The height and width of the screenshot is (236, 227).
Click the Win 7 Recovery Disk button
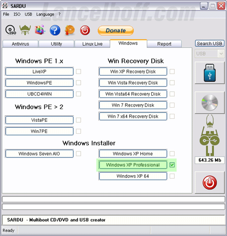[133, 105]
